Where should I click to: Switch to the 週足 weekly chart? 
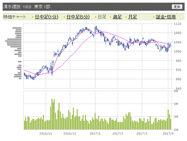[x=117, y=17]
